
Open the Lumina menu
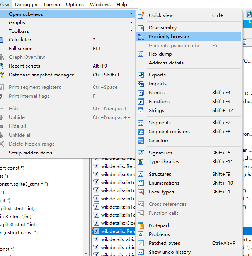52,5
